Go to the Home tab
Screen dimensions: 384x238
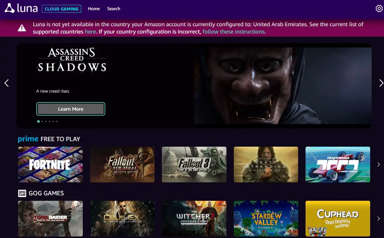[x=94, y=9]
